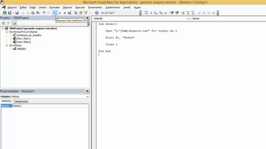Open the (Geral) object dropdown
Image resolution: width=266 pixels, height=149 pixels.
(188, 19)
